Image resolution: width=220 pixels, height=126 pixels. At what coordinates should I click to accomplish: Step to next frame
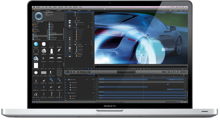coord(150,69)
